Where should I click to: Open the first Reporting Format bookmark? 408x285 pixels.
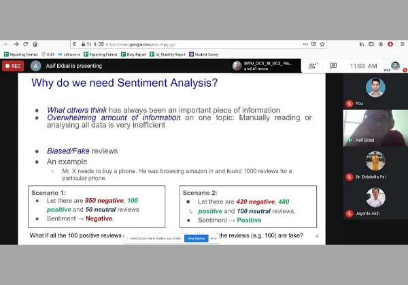(21, 54)
